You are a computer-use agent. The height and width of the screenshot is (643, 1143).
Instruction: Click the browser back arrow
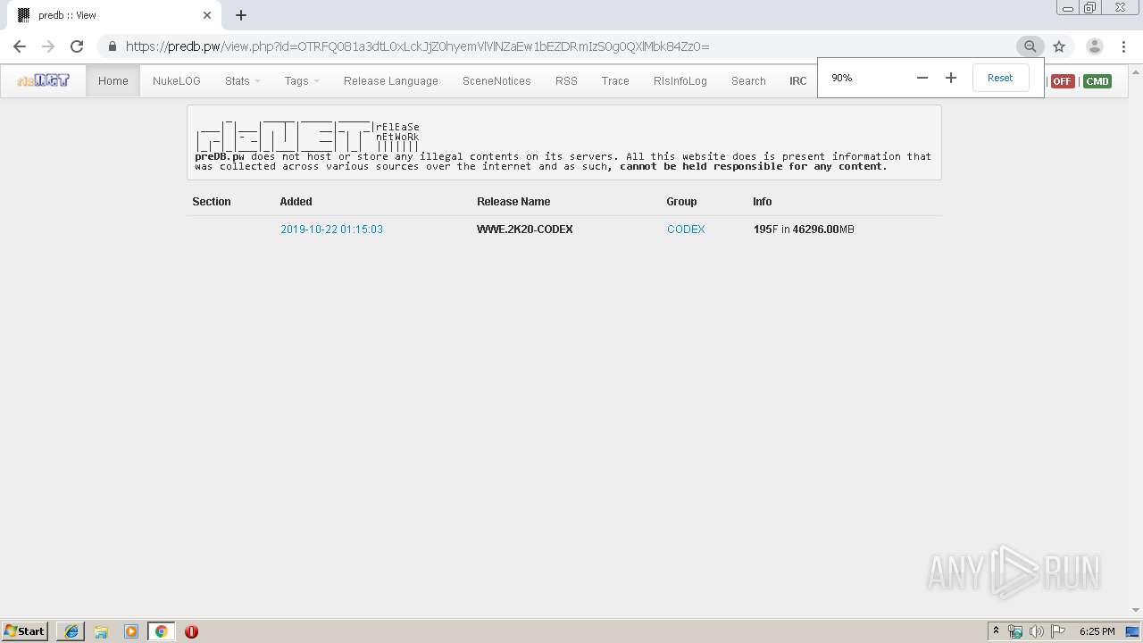(x=20, y=46)
